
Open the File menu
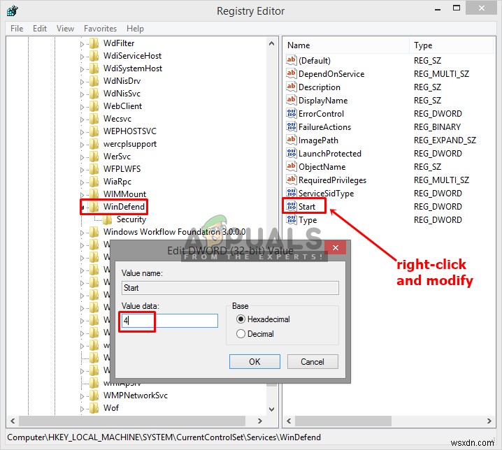(17, 29)
